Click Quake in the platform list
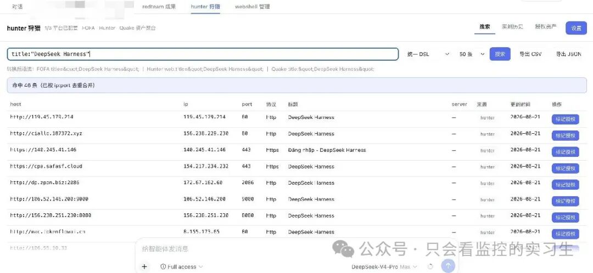 click(127, 28)
